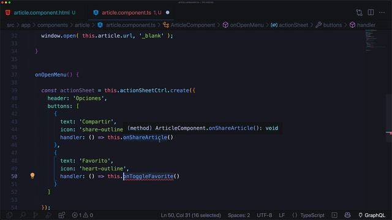Click the '_blank' string argument
This screenshot has height=220, width=392.
click(x=151, y=36)
